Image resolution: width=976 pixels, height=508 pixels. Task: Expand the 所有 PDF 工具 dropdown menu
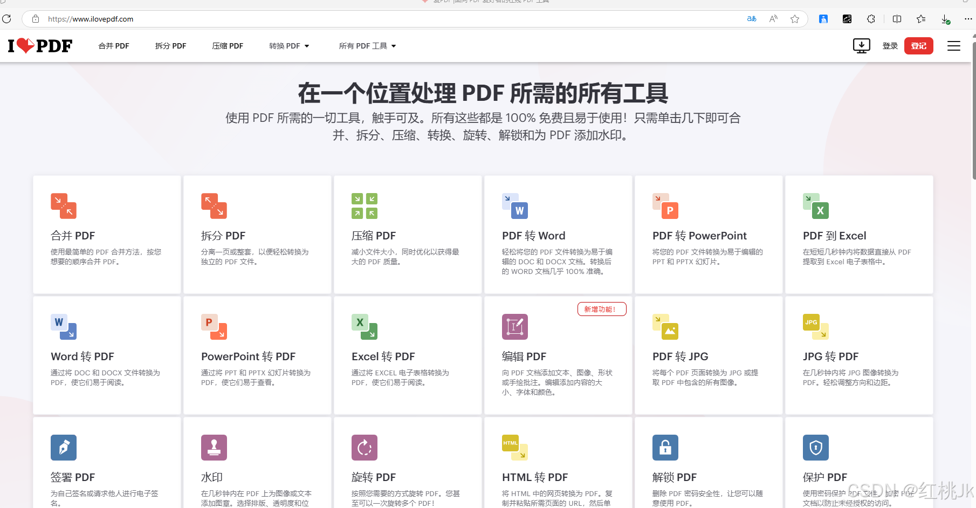coord(367,46)
